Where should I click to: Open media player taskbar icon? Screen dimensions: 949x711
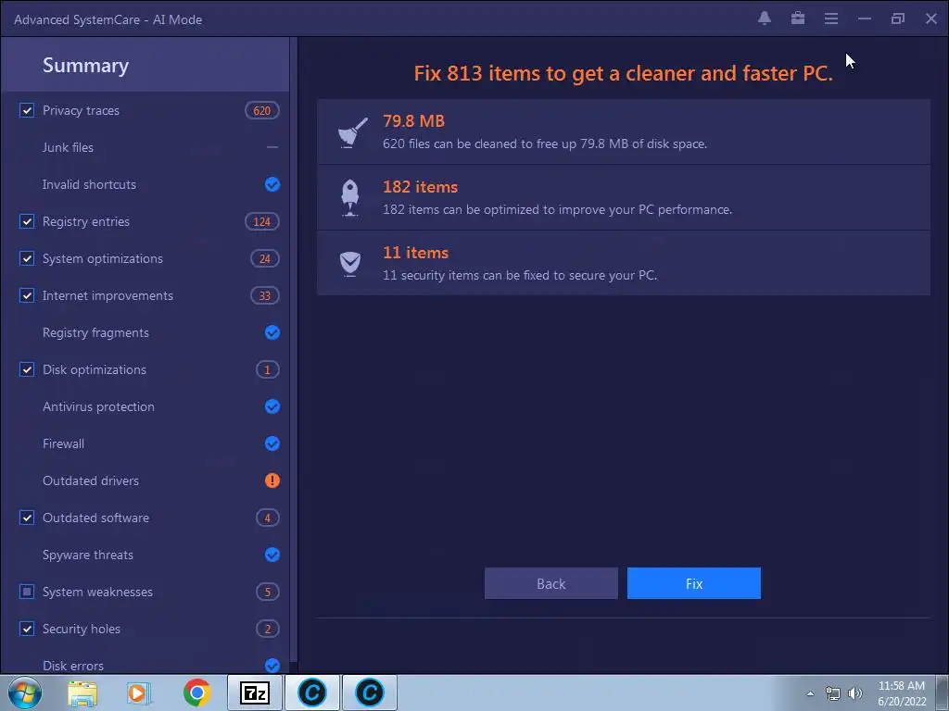click(139, 692)
